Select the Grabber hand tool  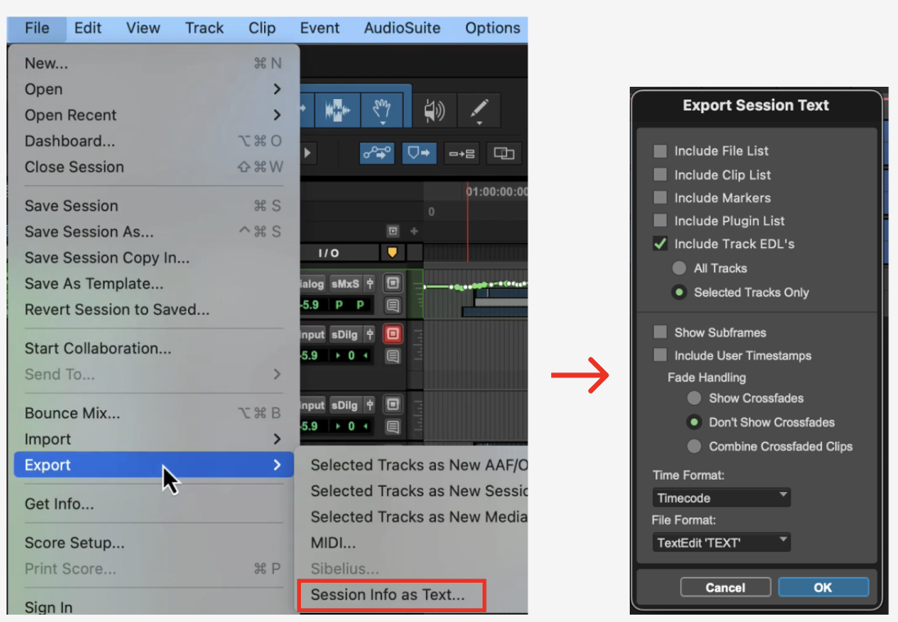[382, 110]
